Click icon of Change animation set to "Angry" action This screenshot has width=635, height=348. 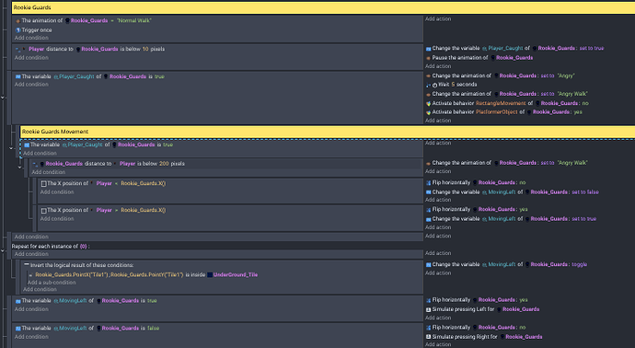tap(429, 75)
